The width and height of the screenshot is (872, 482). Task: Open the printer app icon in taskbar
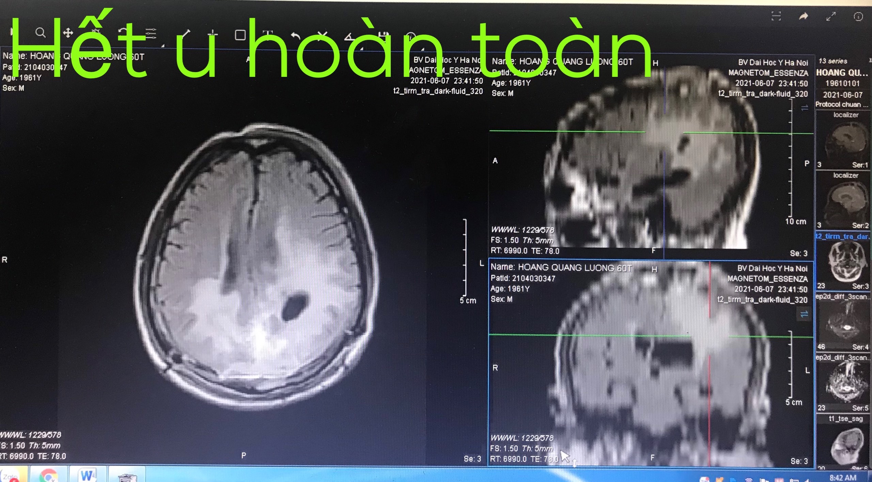(127, 476)
